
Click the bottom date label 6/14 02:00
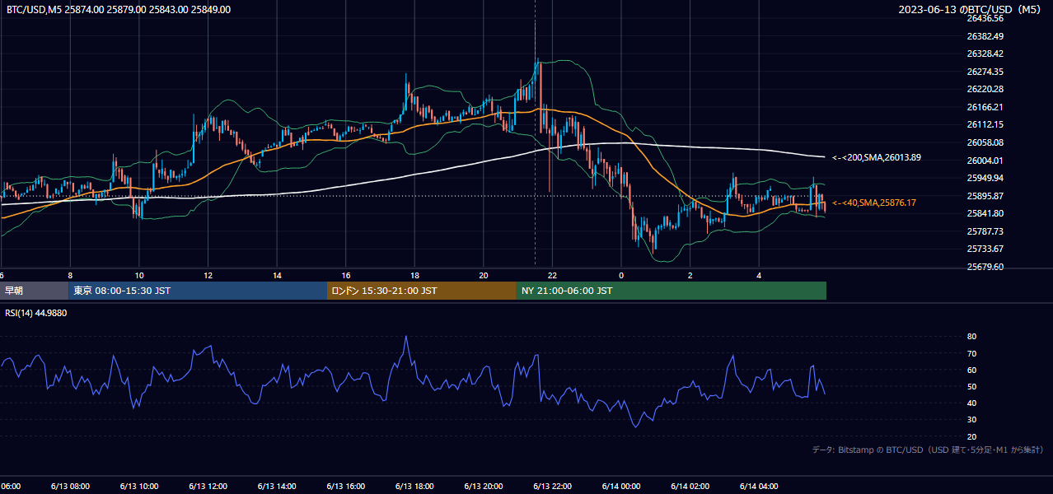tap(690, 487)
